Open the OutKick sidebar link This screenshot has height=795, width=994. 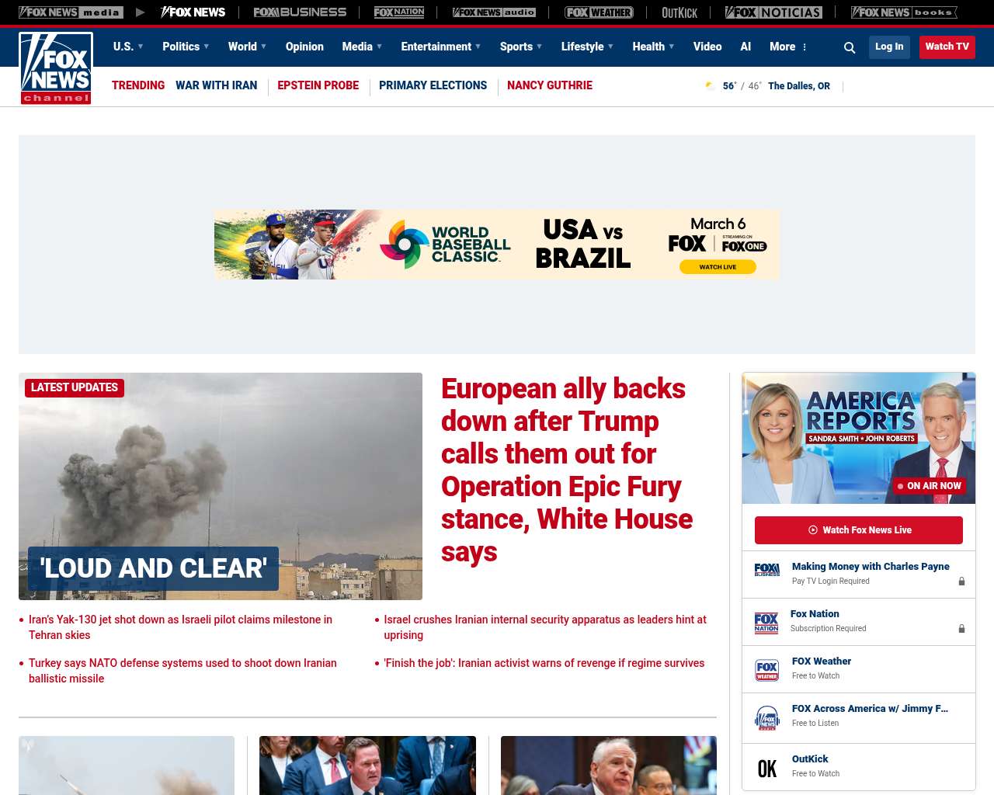[810, 759]
